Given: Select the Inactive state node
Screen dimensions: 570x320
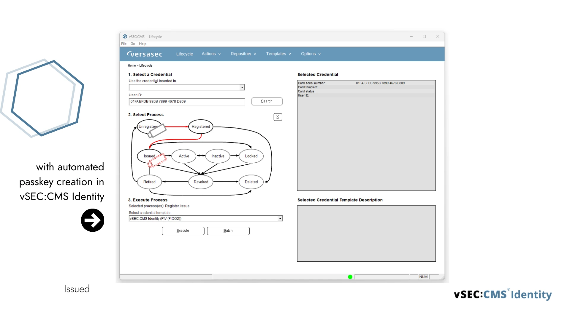Looking at the screenshot, I should (x=218, y=156).
